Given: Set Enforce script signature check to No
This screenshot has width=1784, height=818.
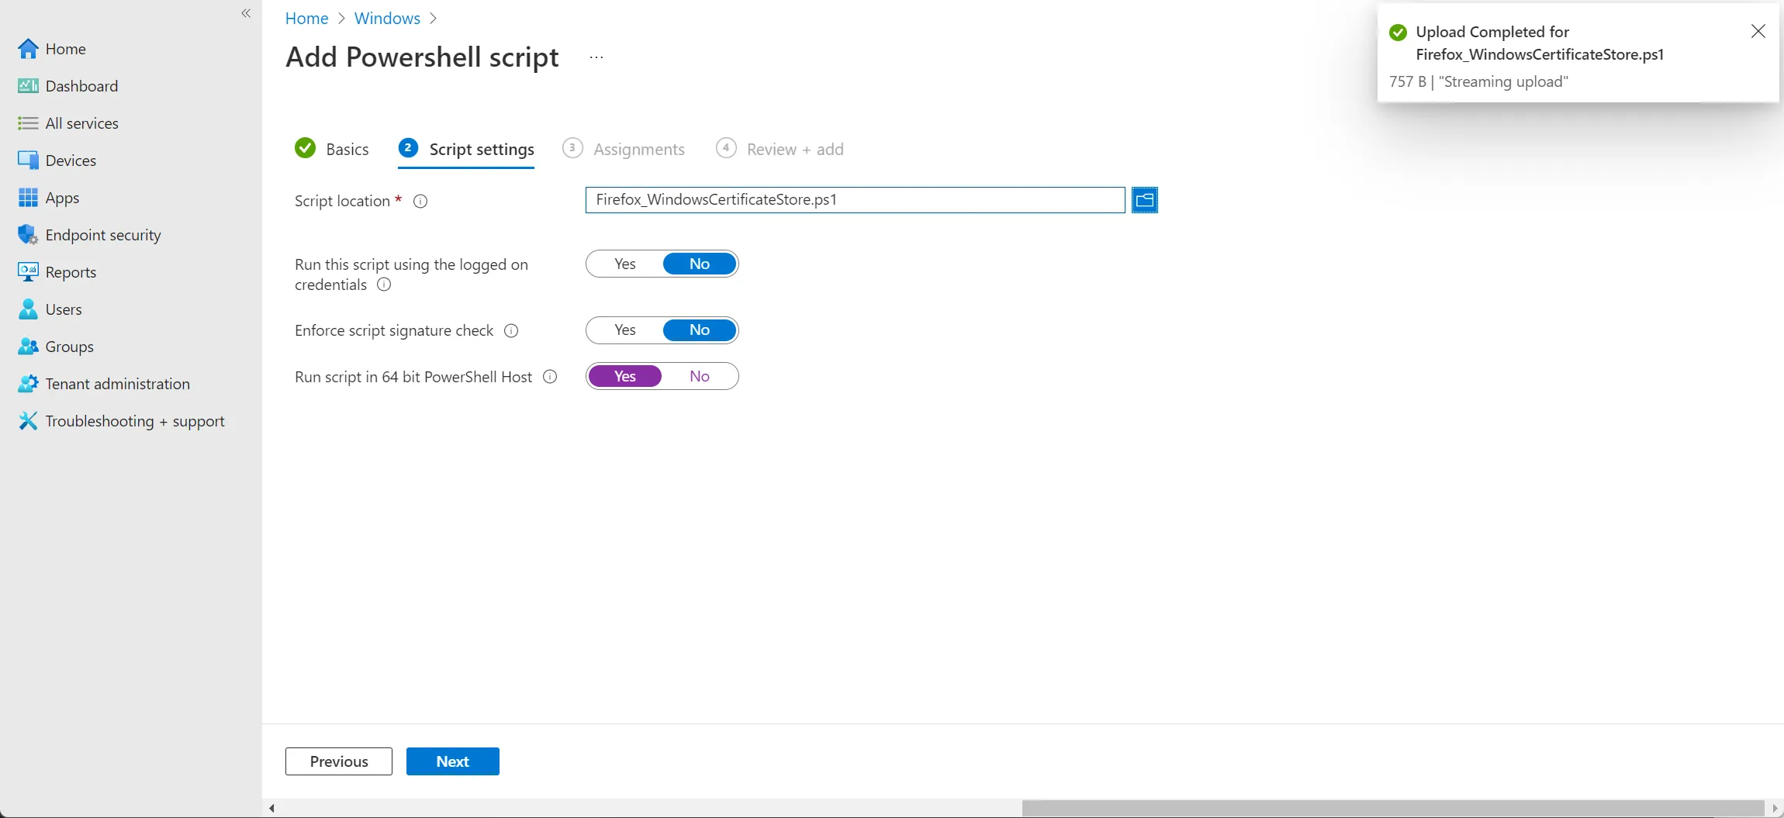Looking at the screenshot, I should pyautogui.click(x=700, y=330).
